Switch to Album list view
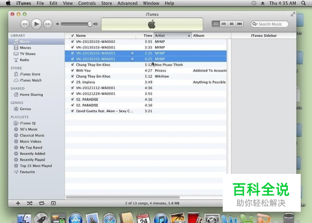Screen dimensions: 312x223 click(224, 24)
